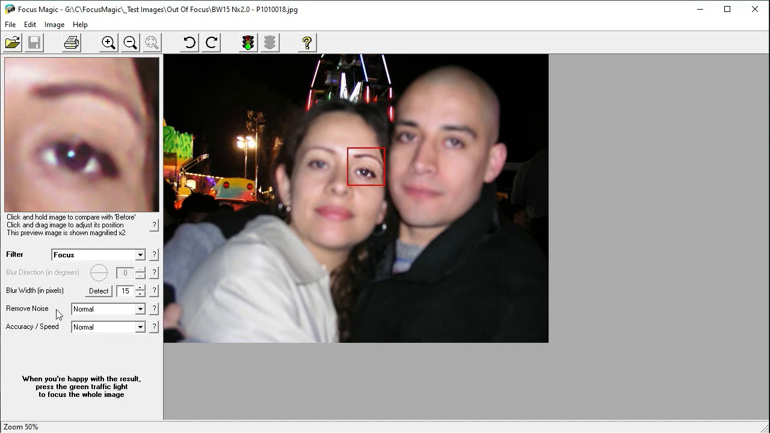Screen dimensions: 770x433
Task: Print the current image
Action: click(x=72, y=42)
